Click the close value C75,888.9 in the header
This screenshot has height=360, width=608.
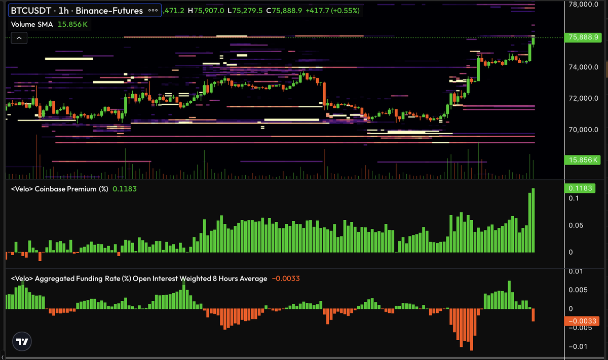tap(284, 10)
